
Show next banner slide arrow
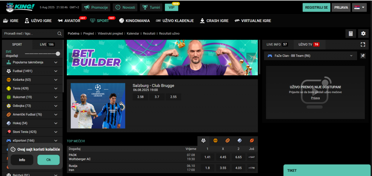point(251,58)
